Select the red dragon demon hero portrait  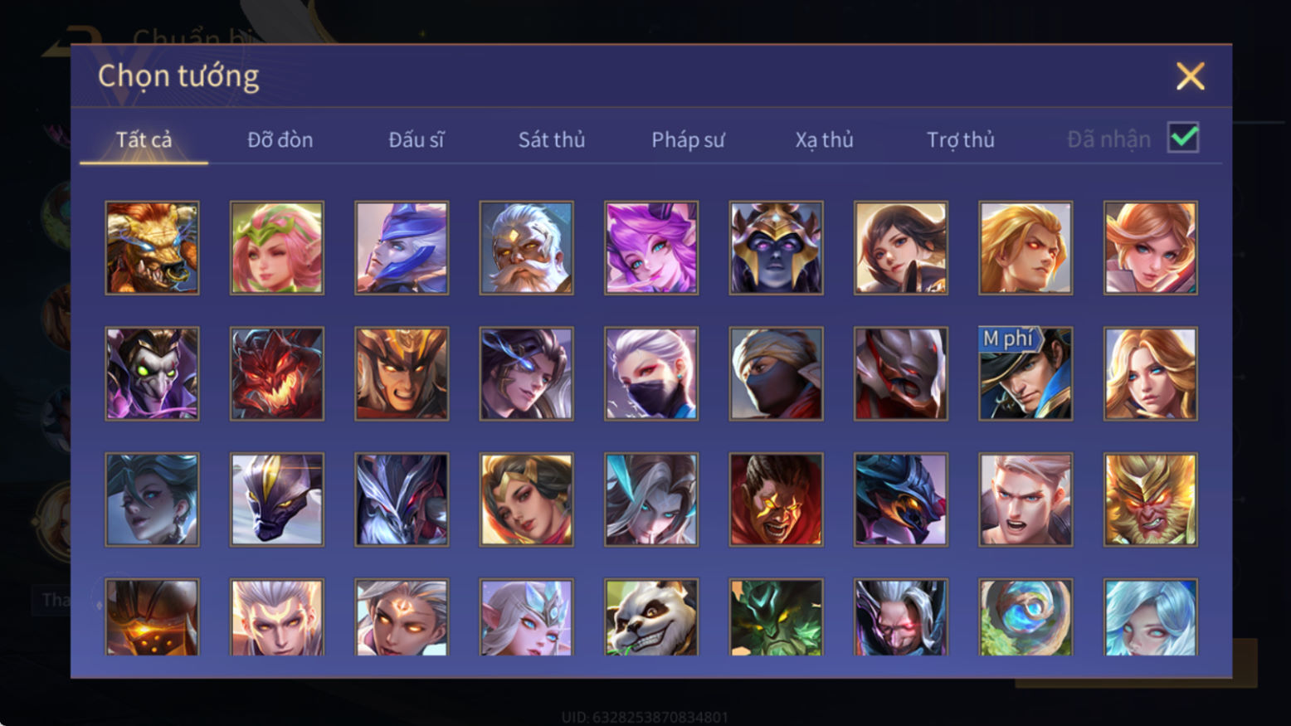[277, 373]
